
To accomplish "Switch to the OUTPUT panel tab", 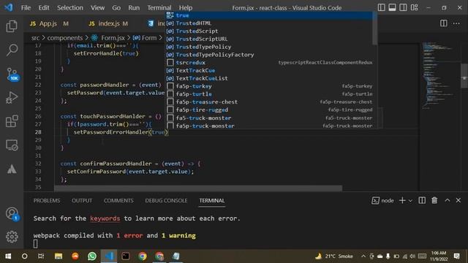I will tap(82, 201).
